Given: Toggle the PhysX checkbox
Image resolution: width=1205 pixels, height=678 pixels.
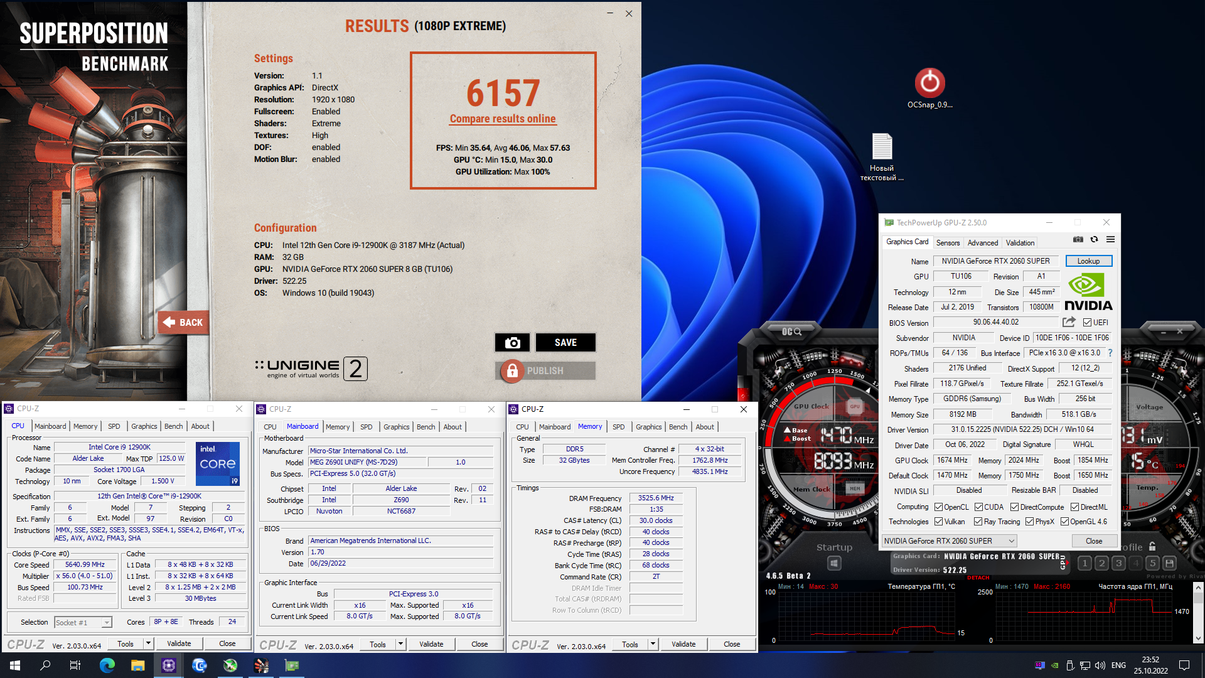Looking at the screenshot, I should coord(1029,522).
